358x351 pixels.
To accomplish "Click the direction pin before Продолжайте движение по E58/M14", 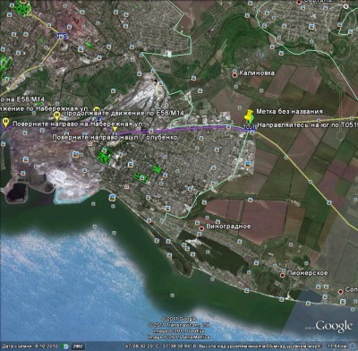I will point(56,116).
